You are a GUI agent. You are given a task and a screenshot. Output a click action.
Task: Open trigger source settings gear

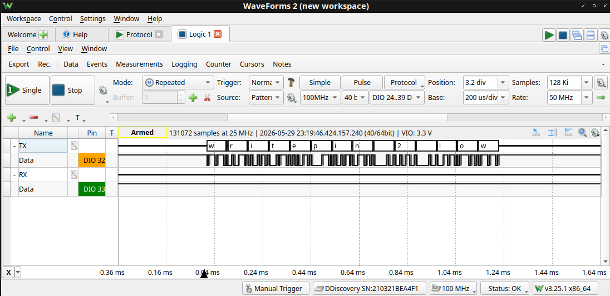292,97
